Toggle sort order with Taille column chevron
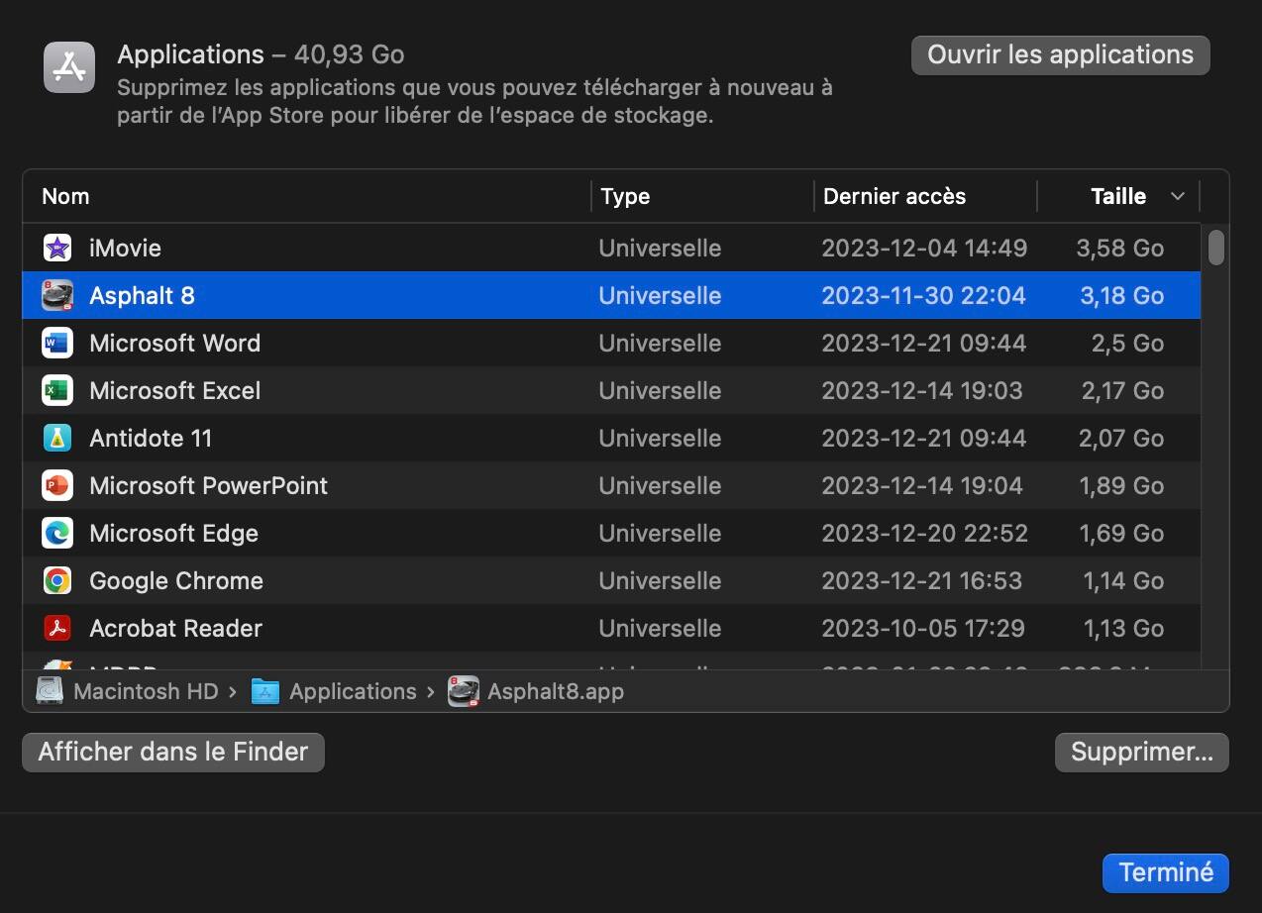This screenshot has width=1262, height=913. point(1177,196)
